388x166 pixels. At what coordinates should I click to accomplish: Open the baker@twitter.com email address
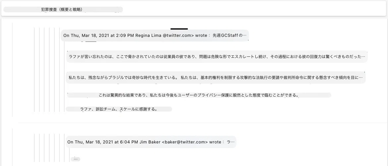(185, 142)
